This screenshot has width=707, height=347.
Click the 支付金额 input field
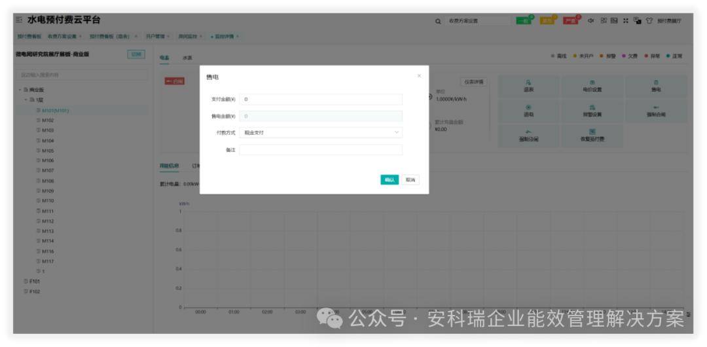(321, 100)
